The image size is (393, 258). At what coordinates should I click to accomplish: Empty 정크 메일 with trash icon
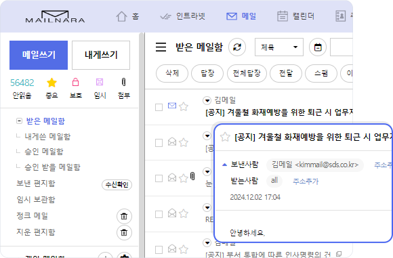(124, 216)
